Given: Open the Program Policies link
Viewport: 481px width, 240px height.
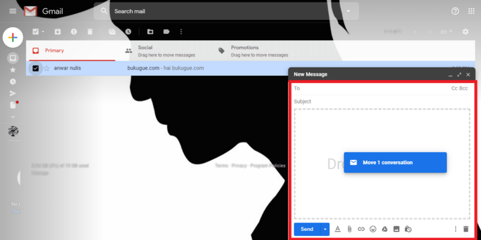Looking at the screenshot, I should [268, 166].
